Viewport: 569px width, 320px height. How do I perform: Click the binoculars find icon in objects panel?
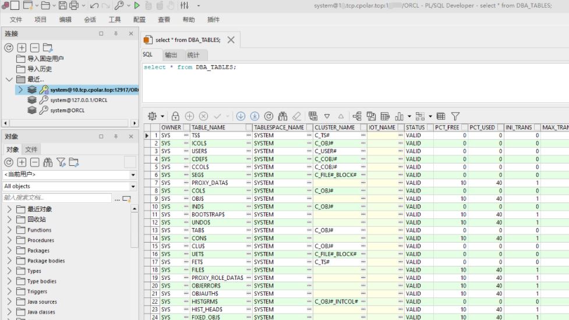point(48,162)
